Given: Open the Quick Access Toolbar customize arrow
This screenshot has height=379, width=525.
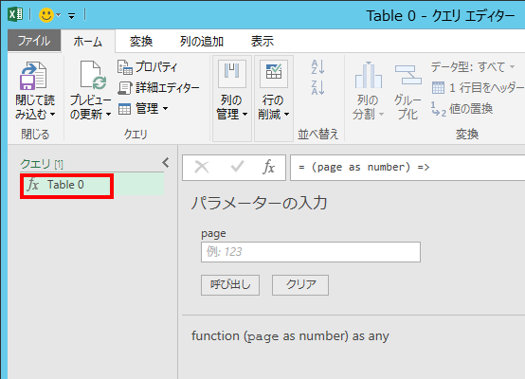Looking at the screenshot, I should [71, 16].
